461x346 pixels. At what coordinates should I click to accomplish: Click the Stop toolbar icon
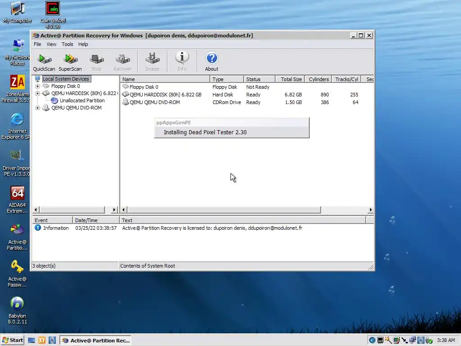point(96,62)
